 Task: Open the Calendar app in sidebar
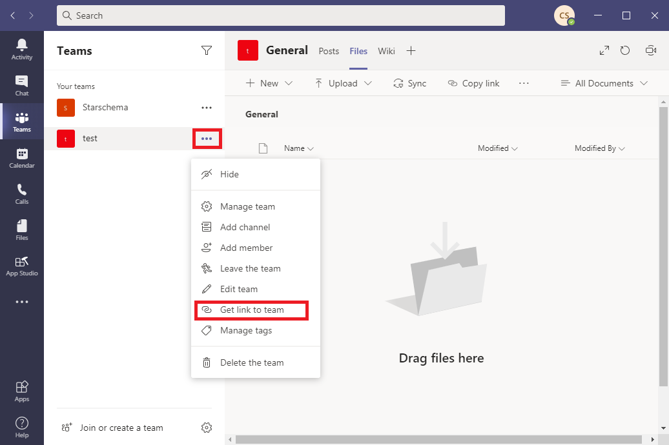22,158
